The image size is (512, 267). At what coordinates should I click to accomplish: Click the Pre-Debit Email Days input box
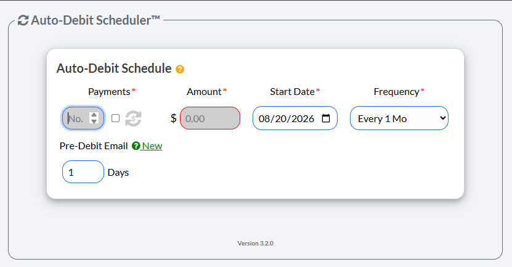[83, 171]
